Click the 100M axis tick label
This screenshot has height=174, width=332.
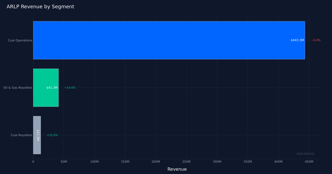[x=95, y=162]
